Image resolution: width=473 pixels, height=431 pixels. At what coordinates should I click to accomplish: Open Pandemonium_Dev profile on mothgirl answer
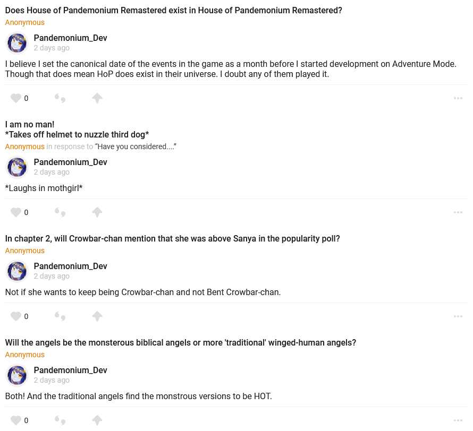click(70, 162)
